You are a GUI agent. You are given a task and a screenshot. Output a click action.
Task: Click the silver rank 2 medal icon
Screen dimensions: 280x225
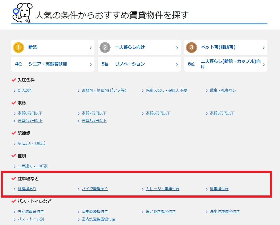(x=105, y=47)
